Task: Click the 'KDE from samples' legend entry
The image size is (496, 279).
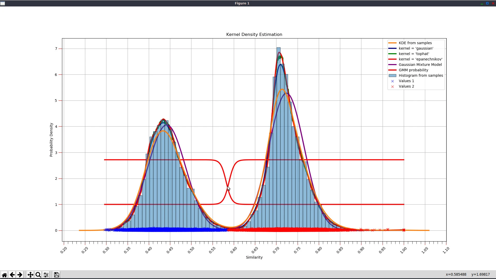Action: coord(415,43)
